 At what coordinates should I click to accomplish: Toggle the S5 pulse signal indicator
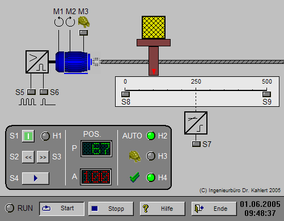pos(31,92)
